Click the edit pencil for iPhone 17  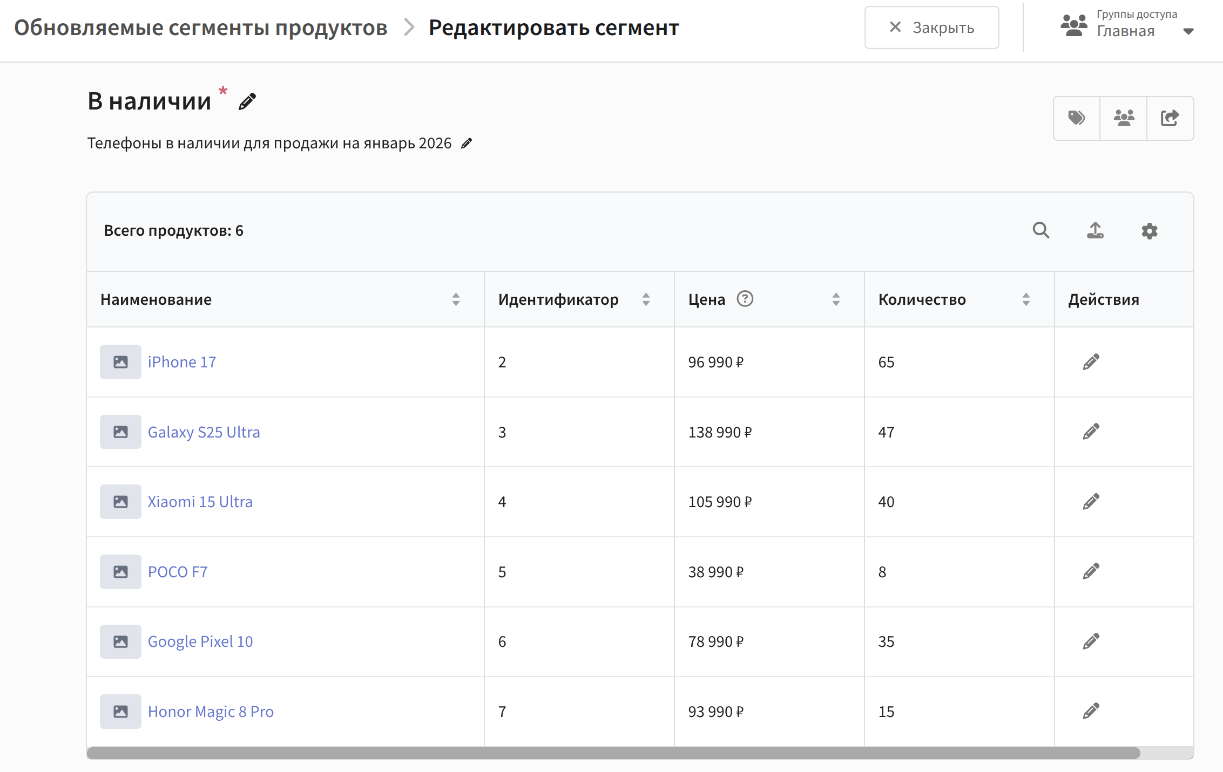[x=1091, y=362]
